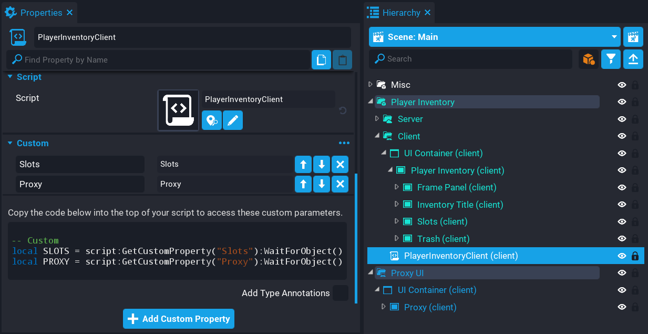The image size is (648, 334).
Task: Hide the Misc folder with eye icon
Action: pos(622,85)
